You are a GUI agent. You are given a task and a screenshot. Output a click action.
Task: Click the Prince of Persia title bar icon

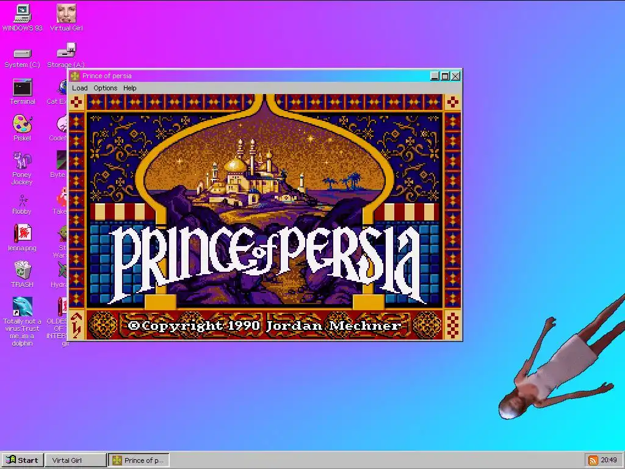coord(75,76)
